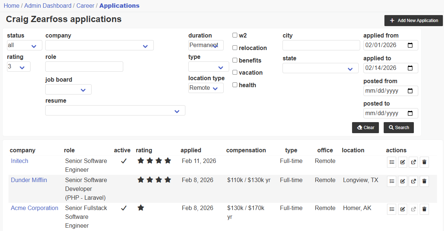Click inside the city input field
This screenshot has width=444, height=231.
coord(321,45)
